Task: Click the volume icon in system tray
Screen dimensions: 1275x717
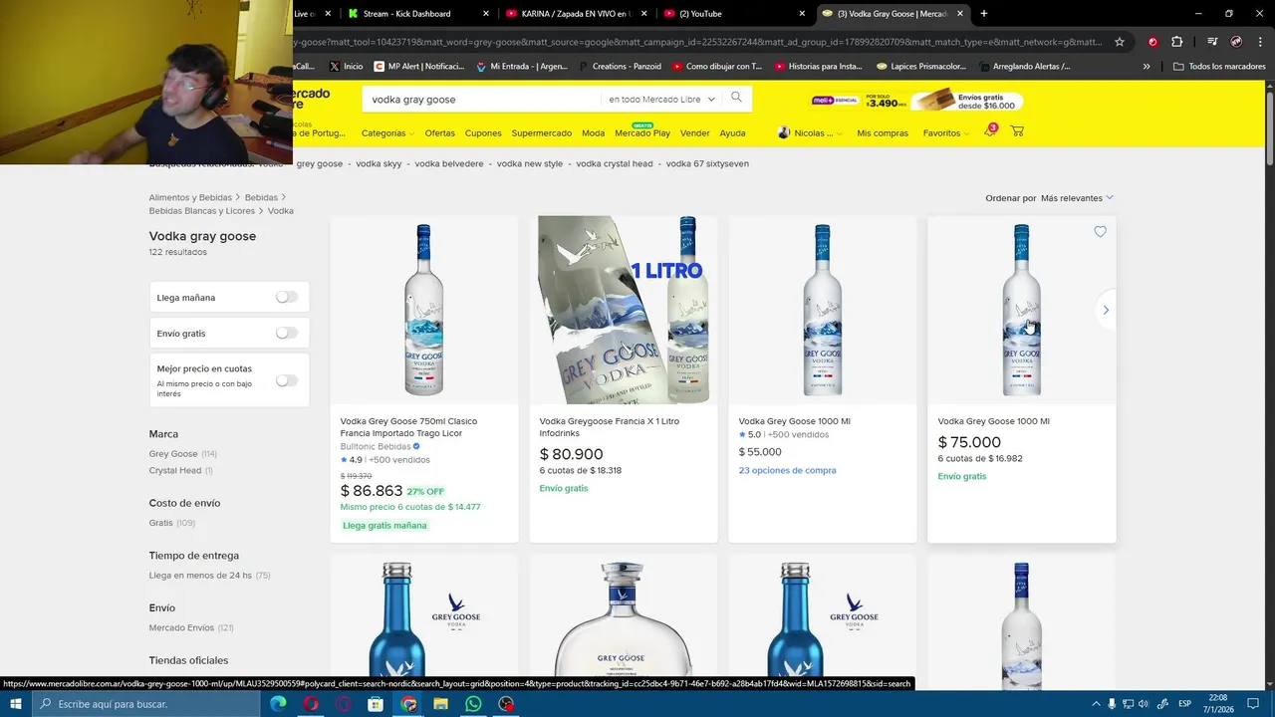Action: tap(1144, 704)
